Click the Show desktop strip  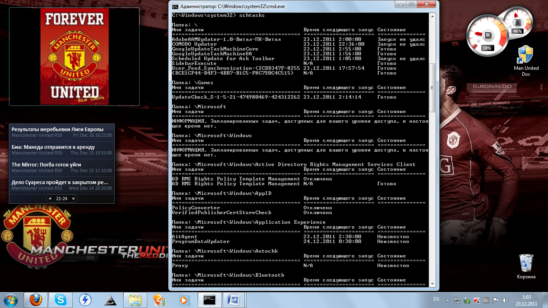click(545, 300)
